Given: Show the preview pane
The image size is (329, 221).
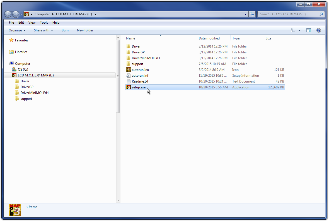Looking at the screenshot, I should coord(308,30).
